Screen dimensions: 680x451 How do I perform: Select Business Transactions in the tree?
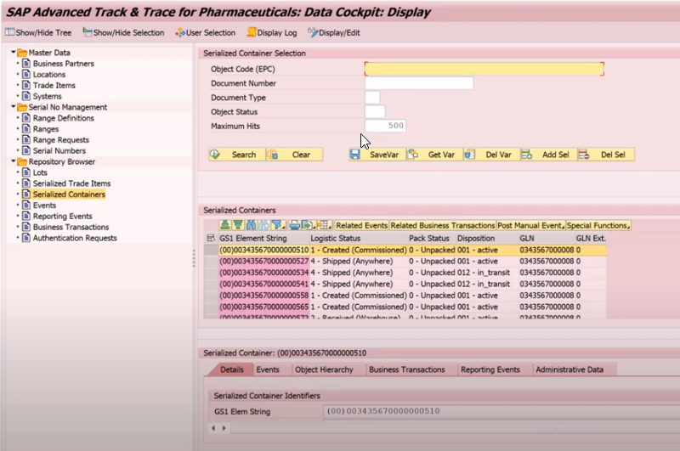click(x=71, y=227)
